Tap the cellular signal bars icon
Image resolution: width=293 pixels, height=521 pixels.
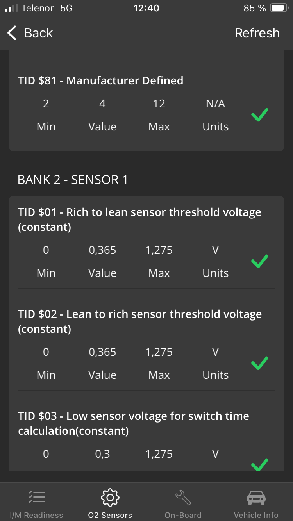[x=11, y=8]
